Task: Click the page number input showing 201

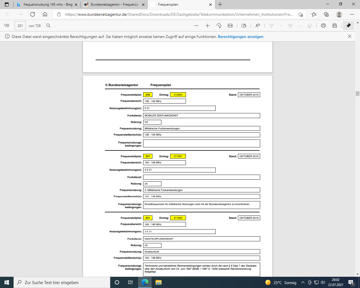Action: [20, 26]
